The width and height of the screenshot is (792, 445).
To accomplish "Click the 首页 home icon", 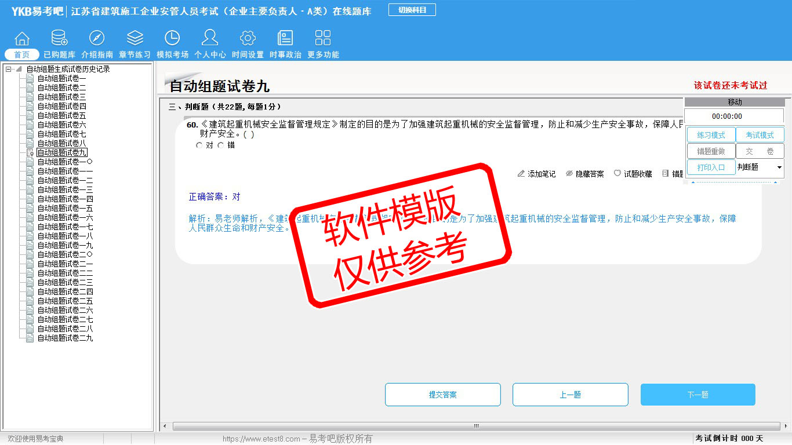I will pos(22,39).
